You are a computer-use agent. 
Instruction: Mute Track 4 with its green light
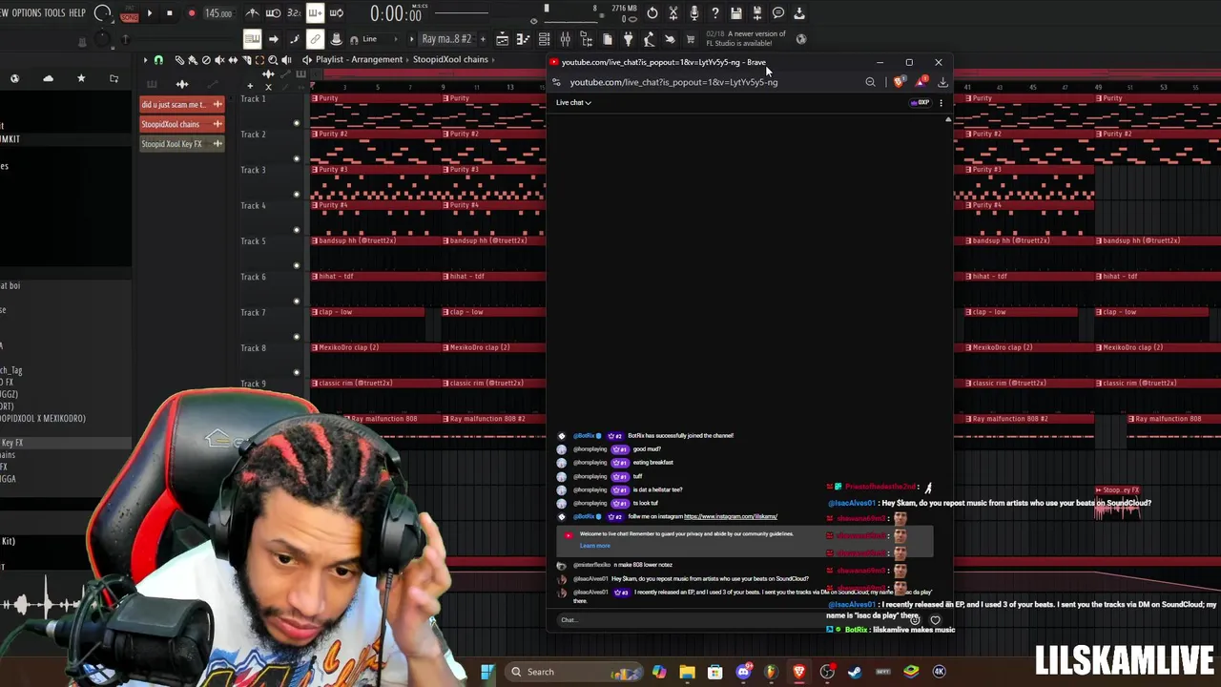point(297,230)
